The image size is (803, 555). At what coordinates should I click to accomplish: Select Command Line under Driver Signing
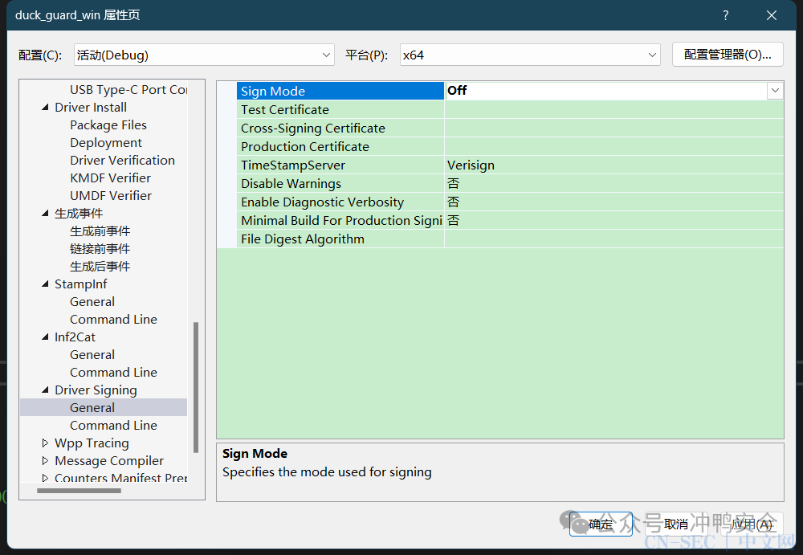pyautogui.click(x=114, y=426)
